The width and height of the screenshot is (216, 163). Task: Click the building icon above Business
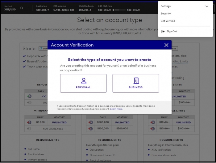click(x=136, y=81)
